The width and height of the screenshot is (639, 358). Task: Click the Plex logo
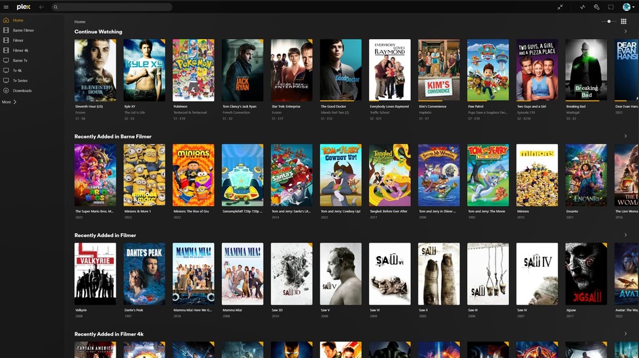[24, 7]
